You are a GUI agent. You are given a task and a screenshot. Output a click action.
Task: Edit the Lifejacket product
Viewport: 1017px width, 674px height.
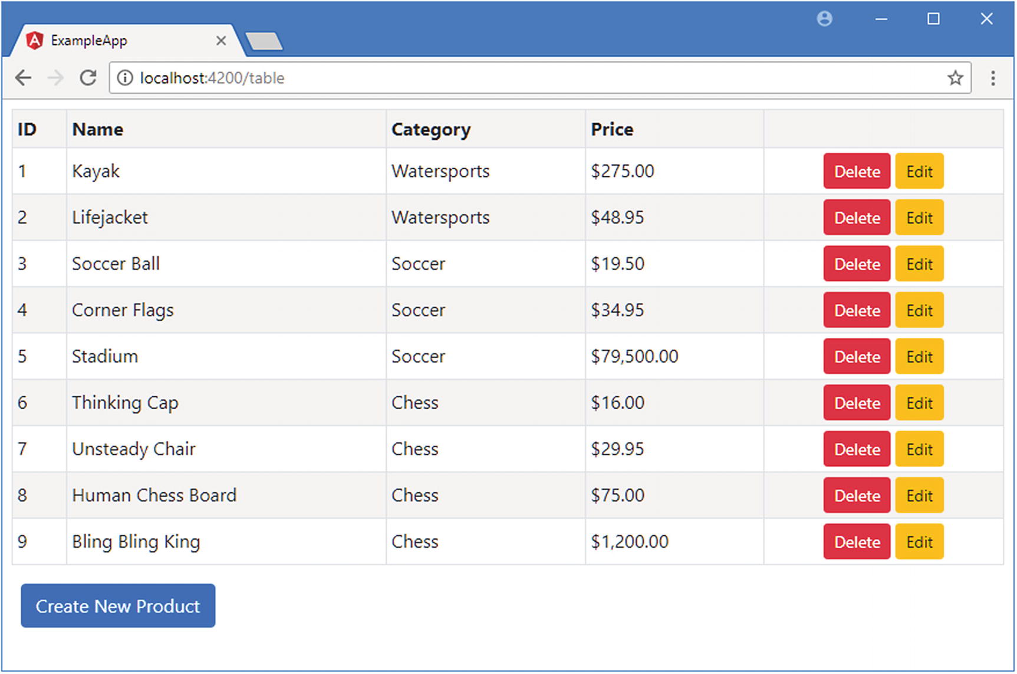tap(919, 218)
